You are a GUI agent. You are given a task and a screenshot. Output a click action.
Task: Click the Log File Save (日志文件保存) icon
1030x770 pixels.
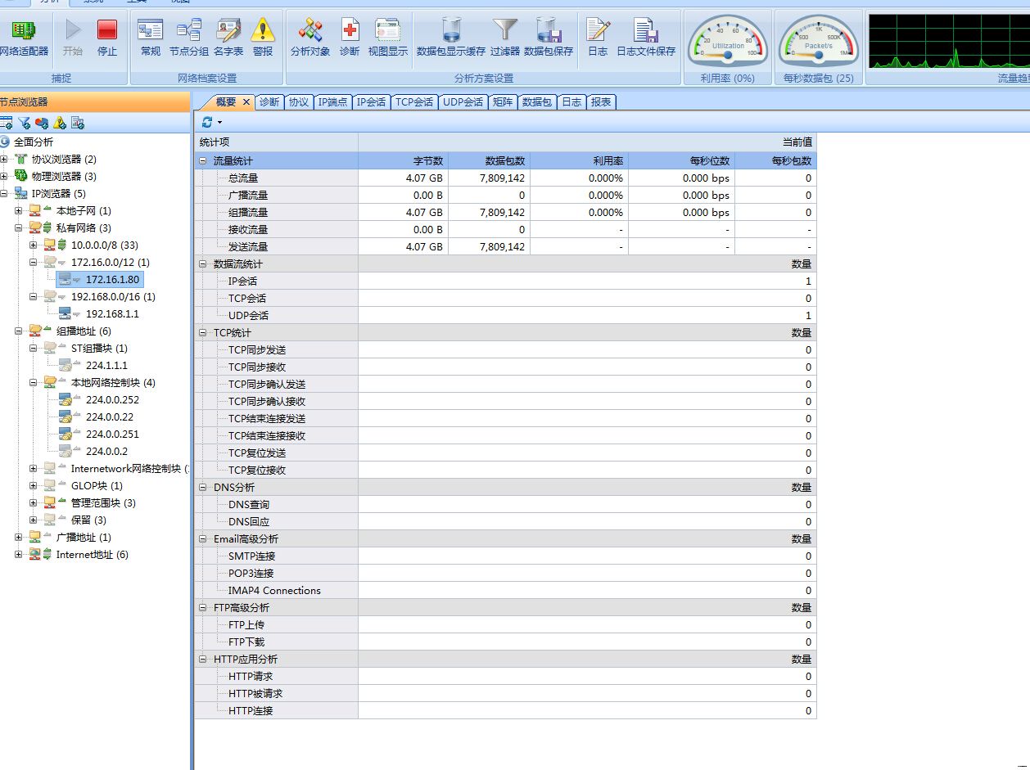[x=646, y=38]
